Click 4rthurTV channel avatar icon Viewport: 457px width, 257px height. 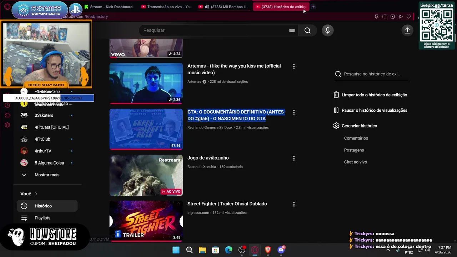[24, 151]
